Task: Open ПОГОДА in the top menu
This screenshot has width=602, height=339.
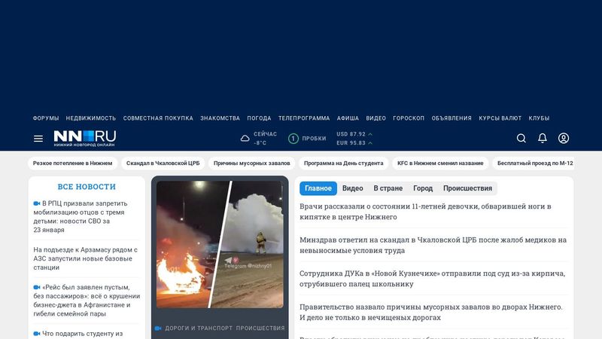Action: tap(259, 118)
